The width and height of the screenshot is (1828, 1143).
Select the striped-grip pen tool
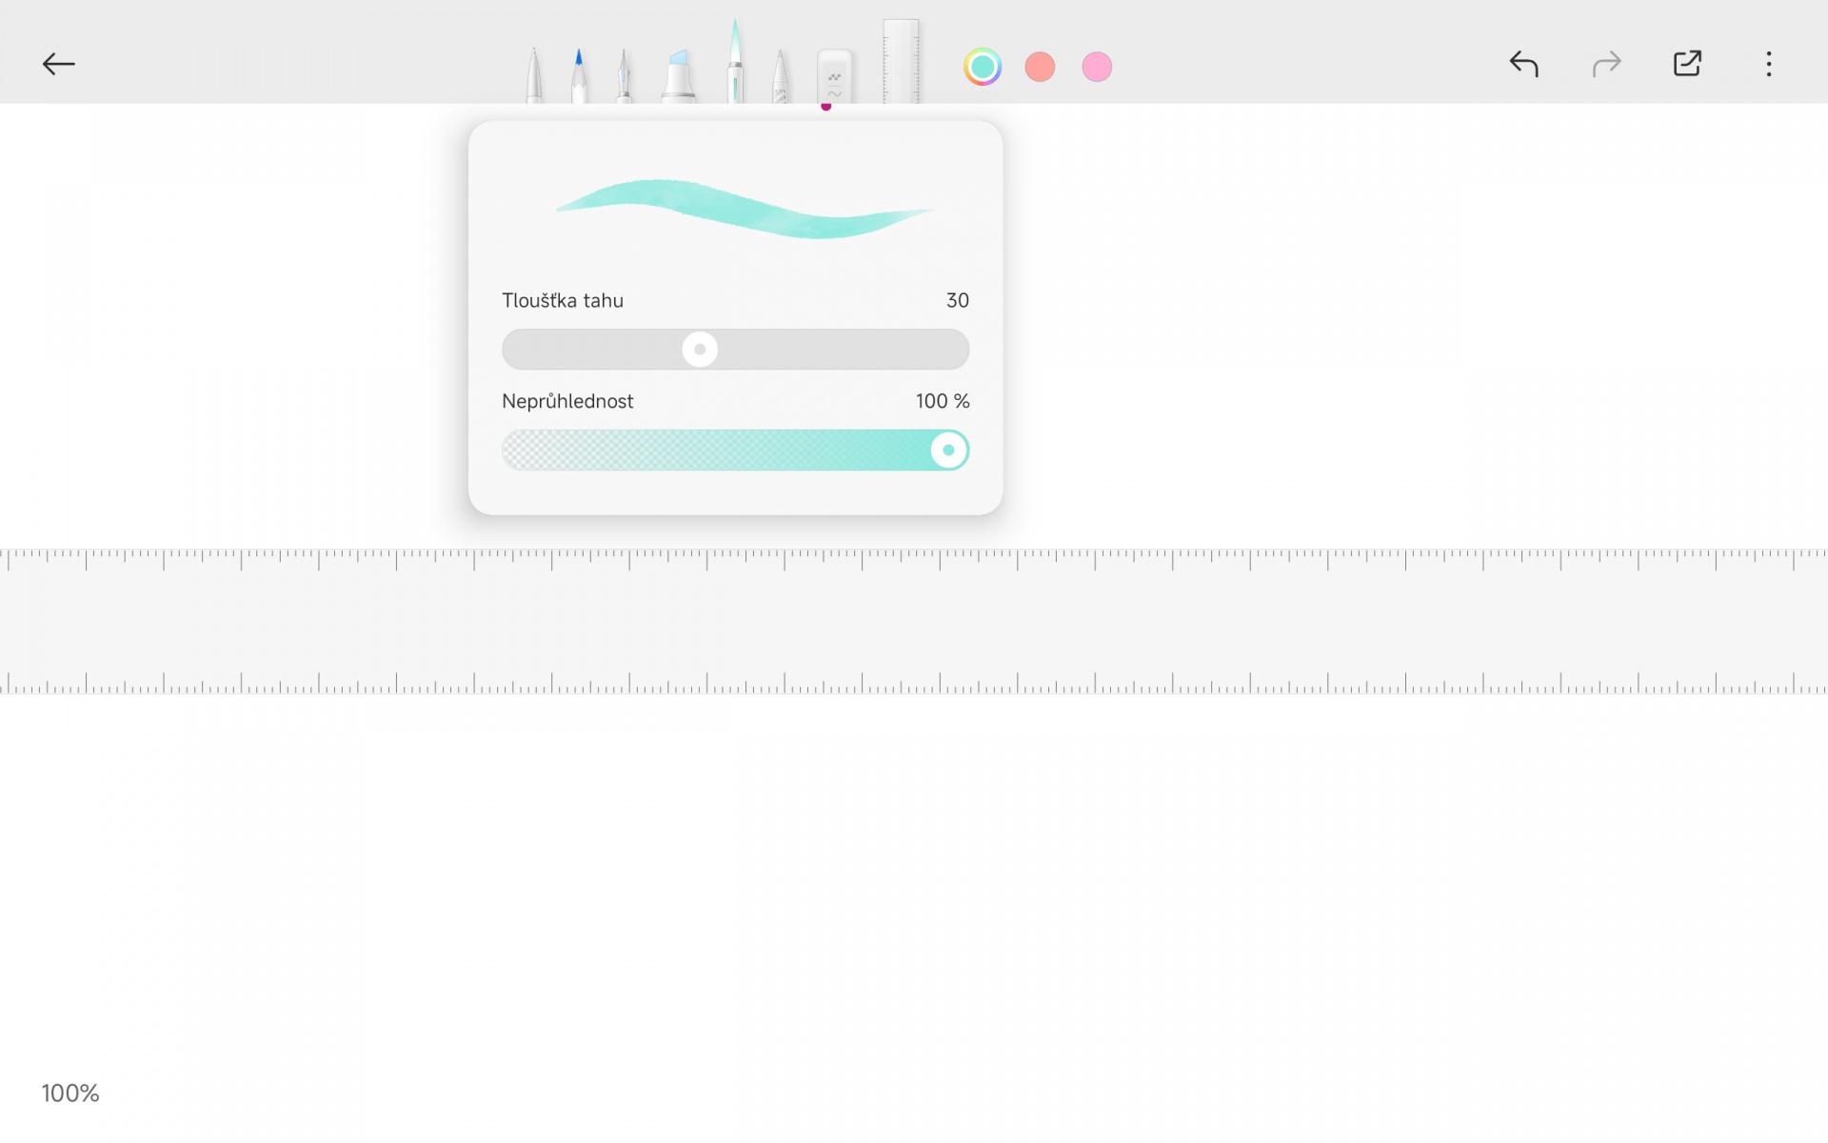point(781,75)
